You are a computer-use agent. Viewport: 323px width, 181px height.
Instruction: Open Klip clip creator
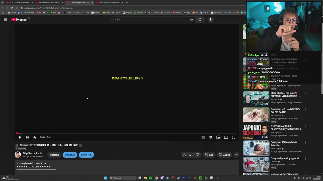tap(209, 155)
